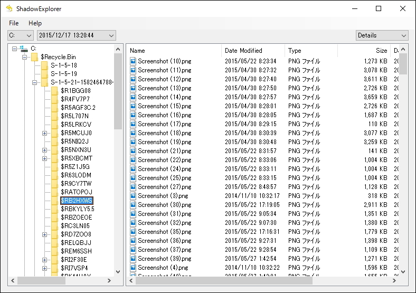Open the Details view mode dropdown
The width and height of the screenshot is (416, 293).
click(x=382, y=35)
